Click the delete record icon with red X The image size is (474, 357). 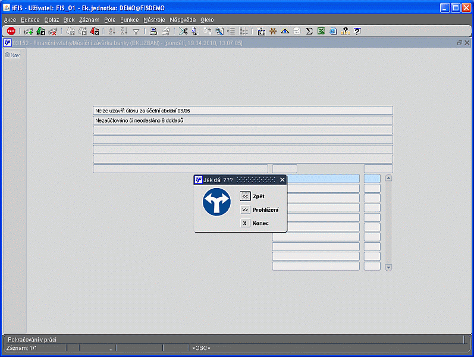click(x=52, y=31)
